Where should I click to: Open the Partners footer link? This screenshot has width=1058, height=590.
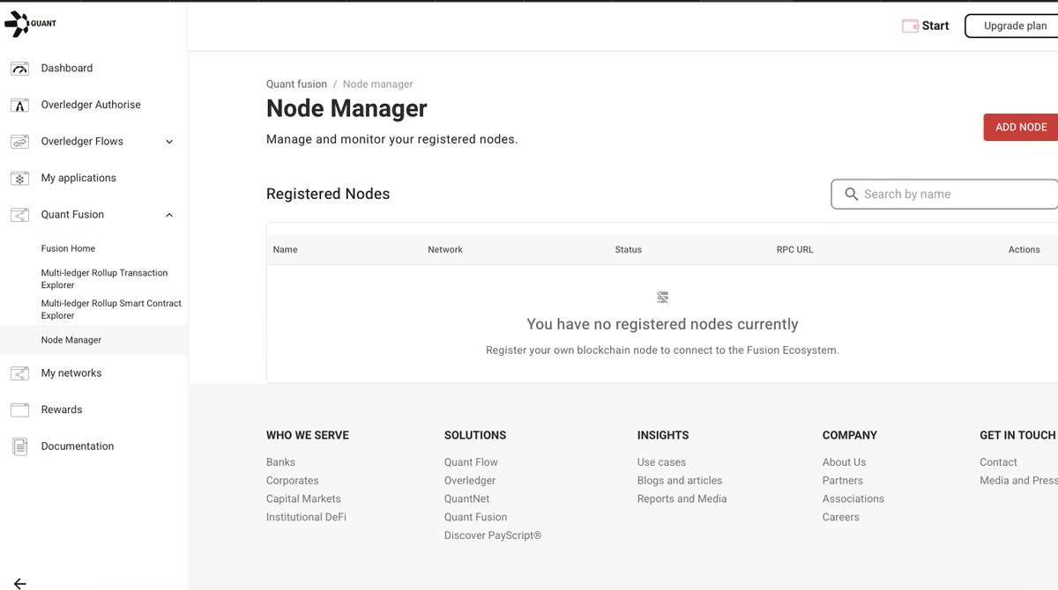(x=843, y=481)
